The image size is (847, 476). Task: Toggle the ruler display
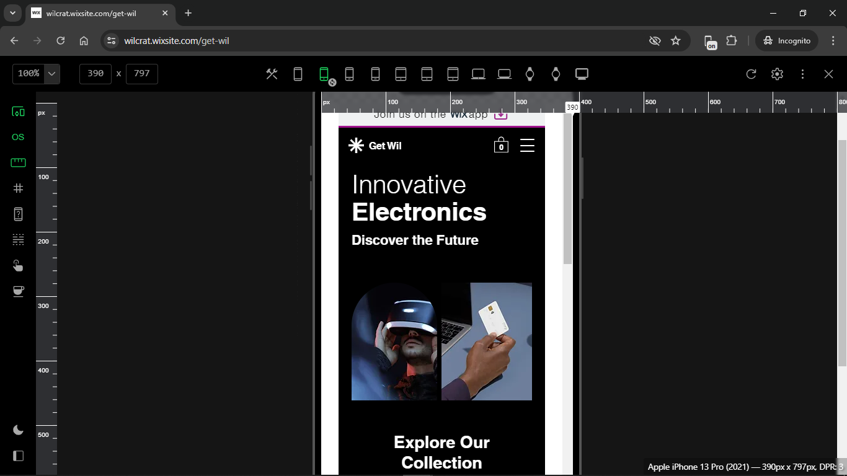point(19,162)
